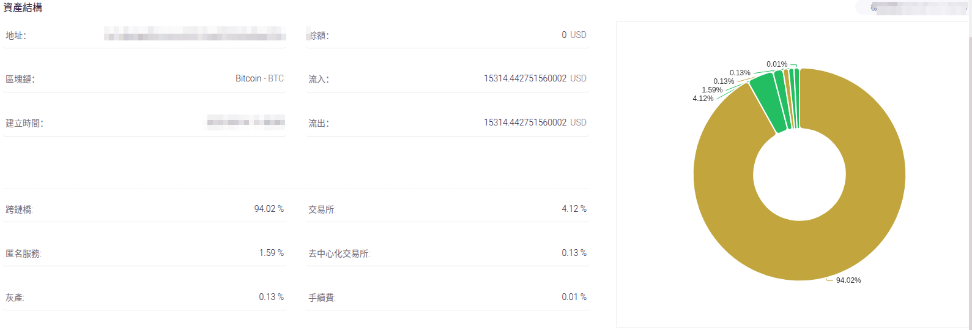Select the 交易所 4.12 % row
The image size is (972, 330).
pyautogui.click(x=447, y=209)
